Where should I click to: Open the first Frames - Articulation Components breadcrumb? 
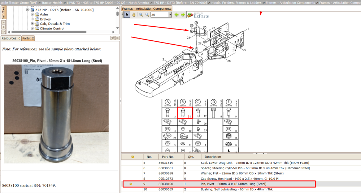pyautogui.click(x=290, y=3)
